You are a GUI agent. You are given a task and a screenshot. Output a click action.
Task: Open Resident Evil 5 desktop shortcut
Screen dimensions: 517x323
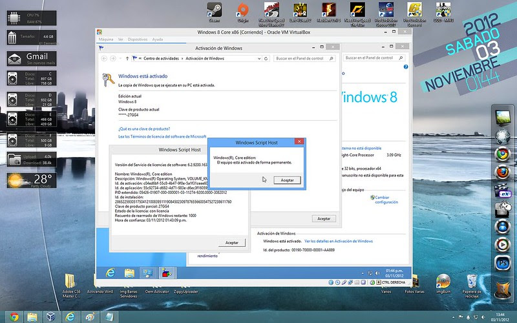[329, 12]
